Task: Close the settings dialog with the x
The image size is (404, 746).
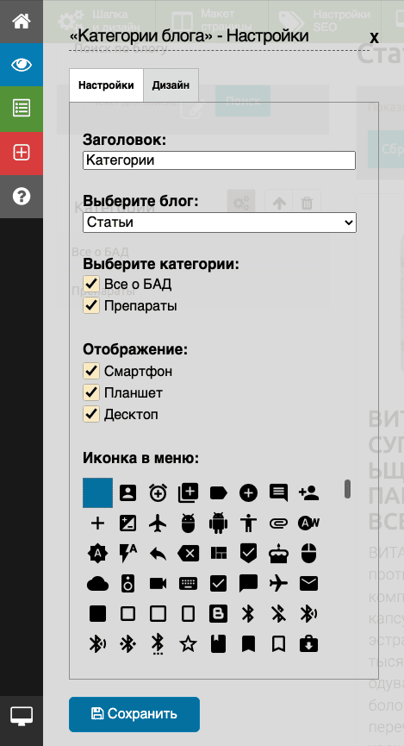Action: coord(374,37)
